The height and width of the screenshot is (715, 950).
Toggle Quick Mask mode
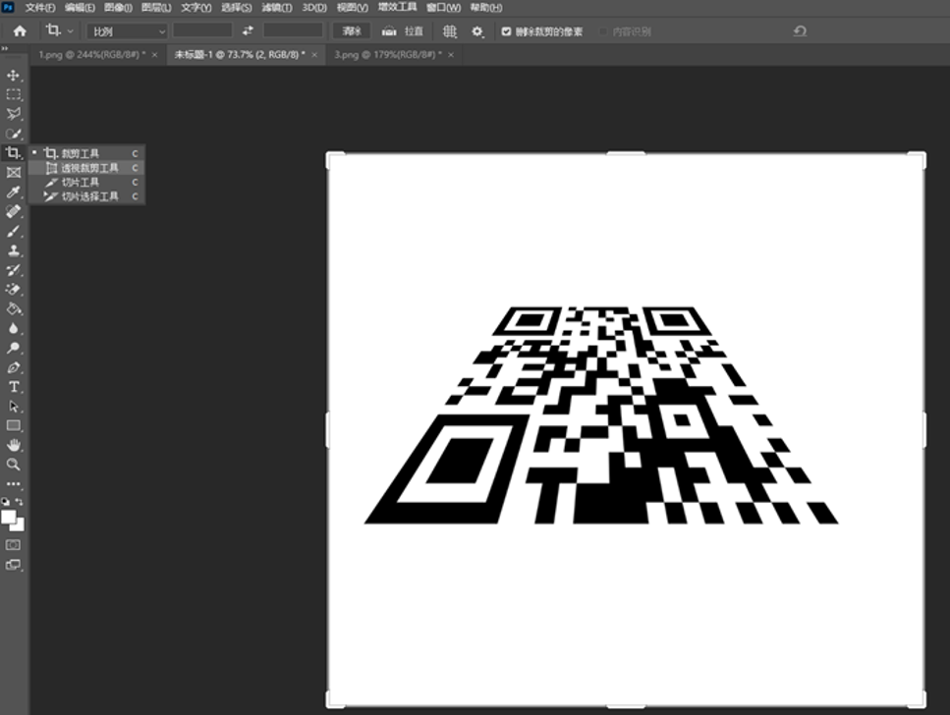pos(13,545)
